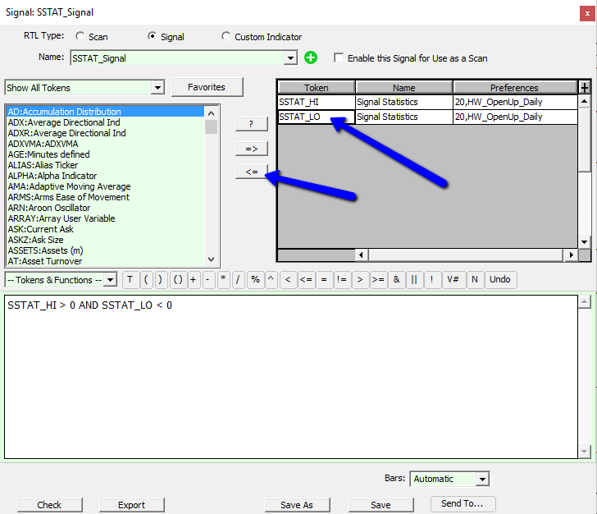Click the Token column header
Screen dimensions: 597x514
(x=317, y=87)
